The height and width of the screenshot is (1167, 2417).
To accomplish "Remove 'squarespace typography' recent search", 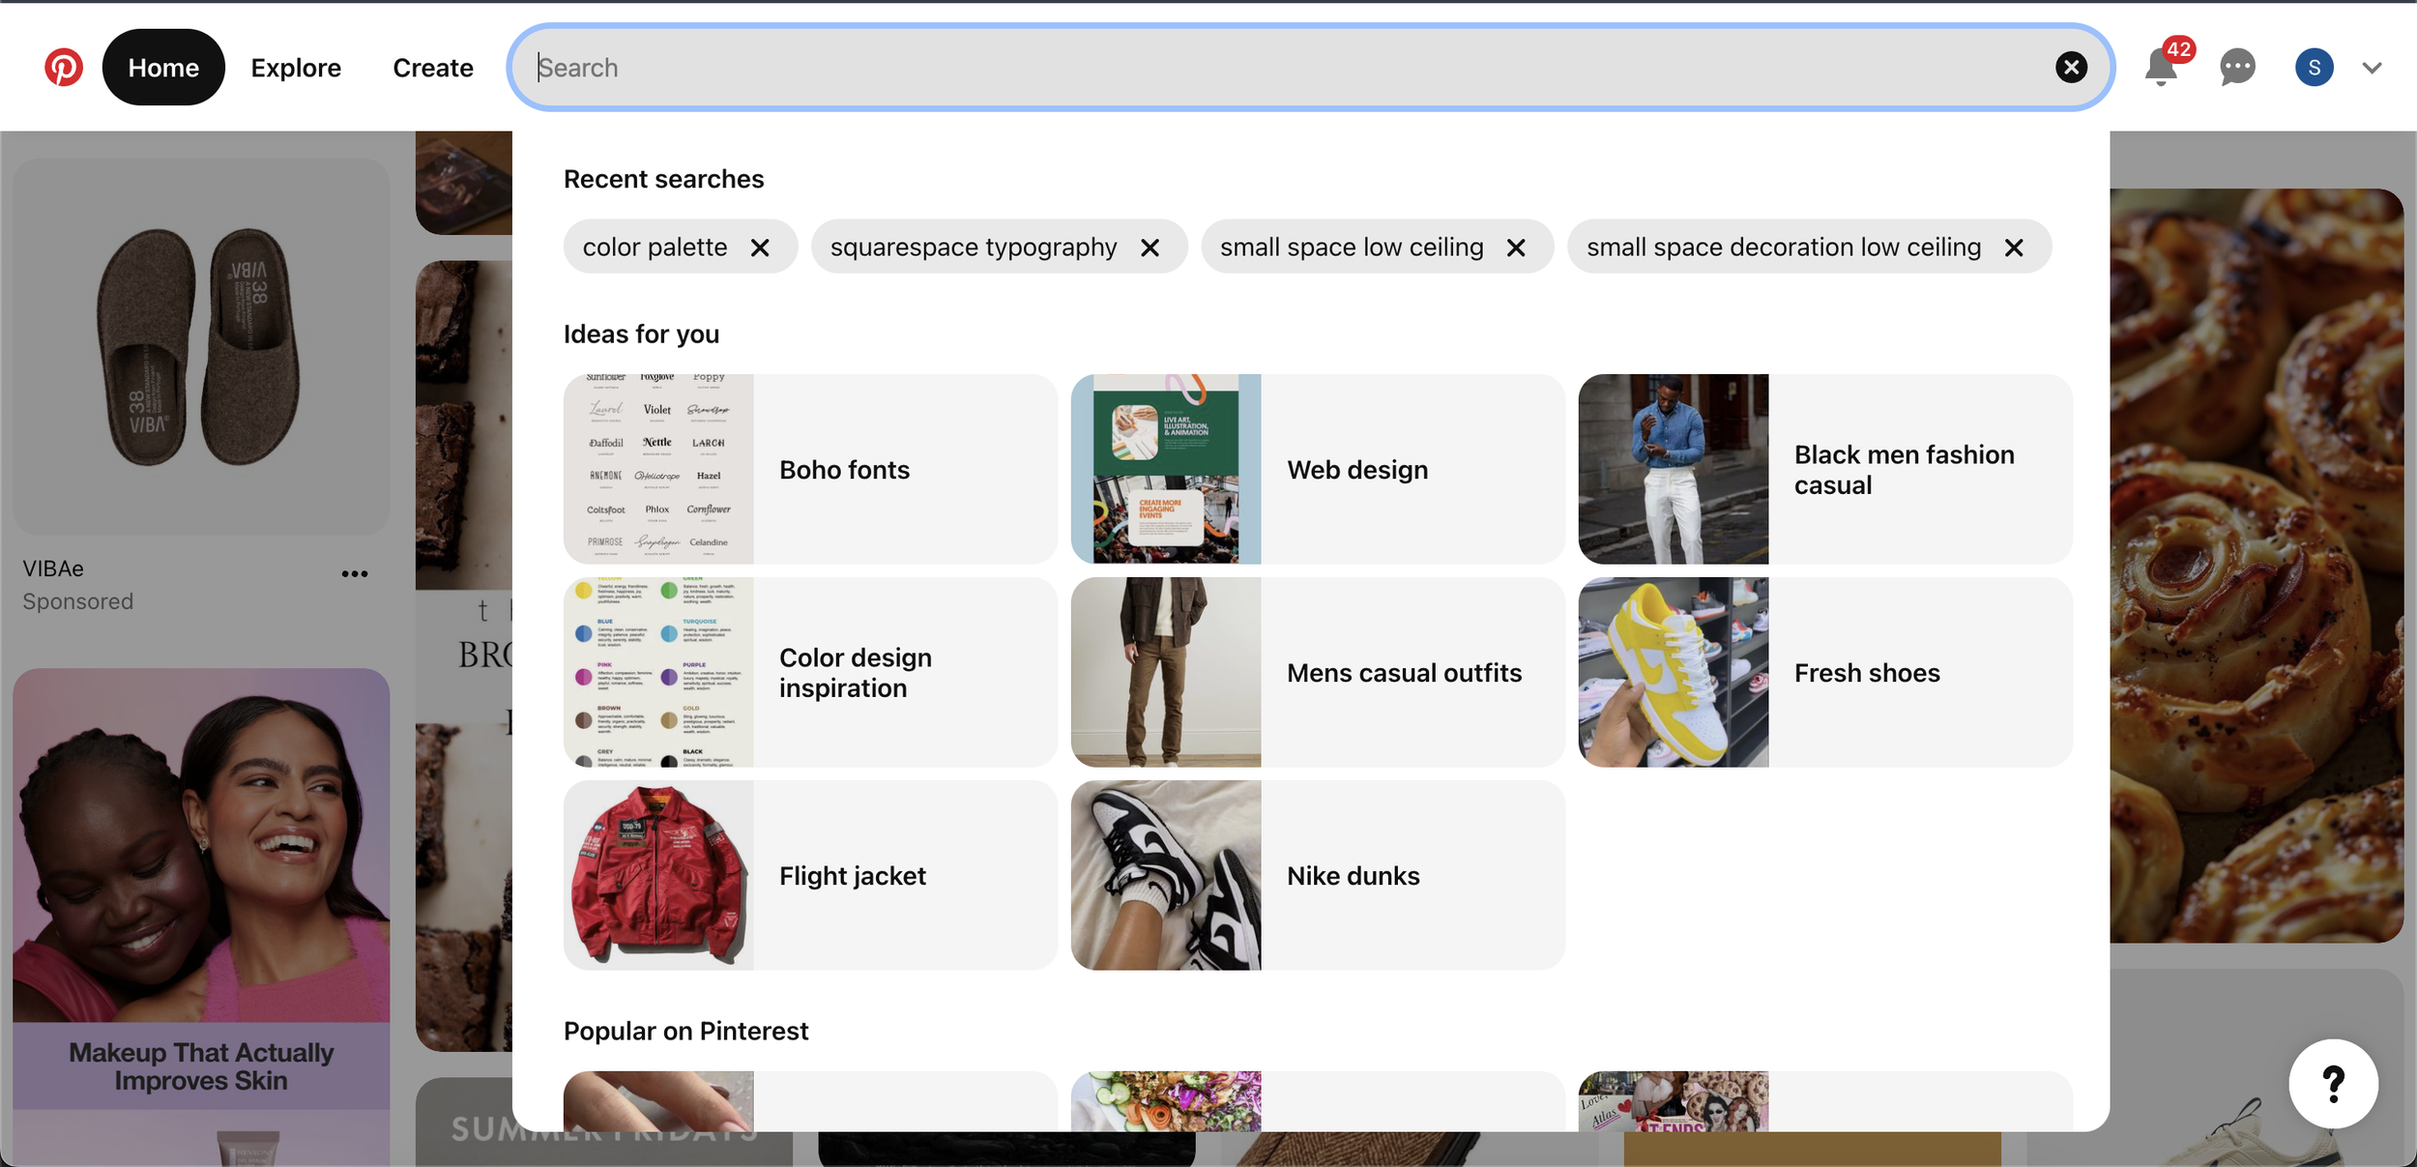I will (1150, 248).
